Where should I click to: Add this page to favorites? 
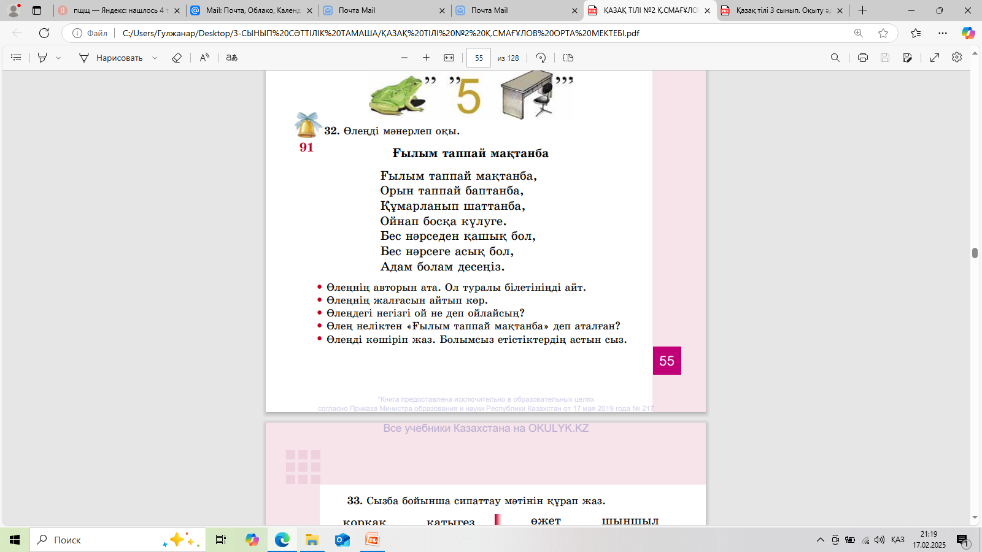click(883, 33)
